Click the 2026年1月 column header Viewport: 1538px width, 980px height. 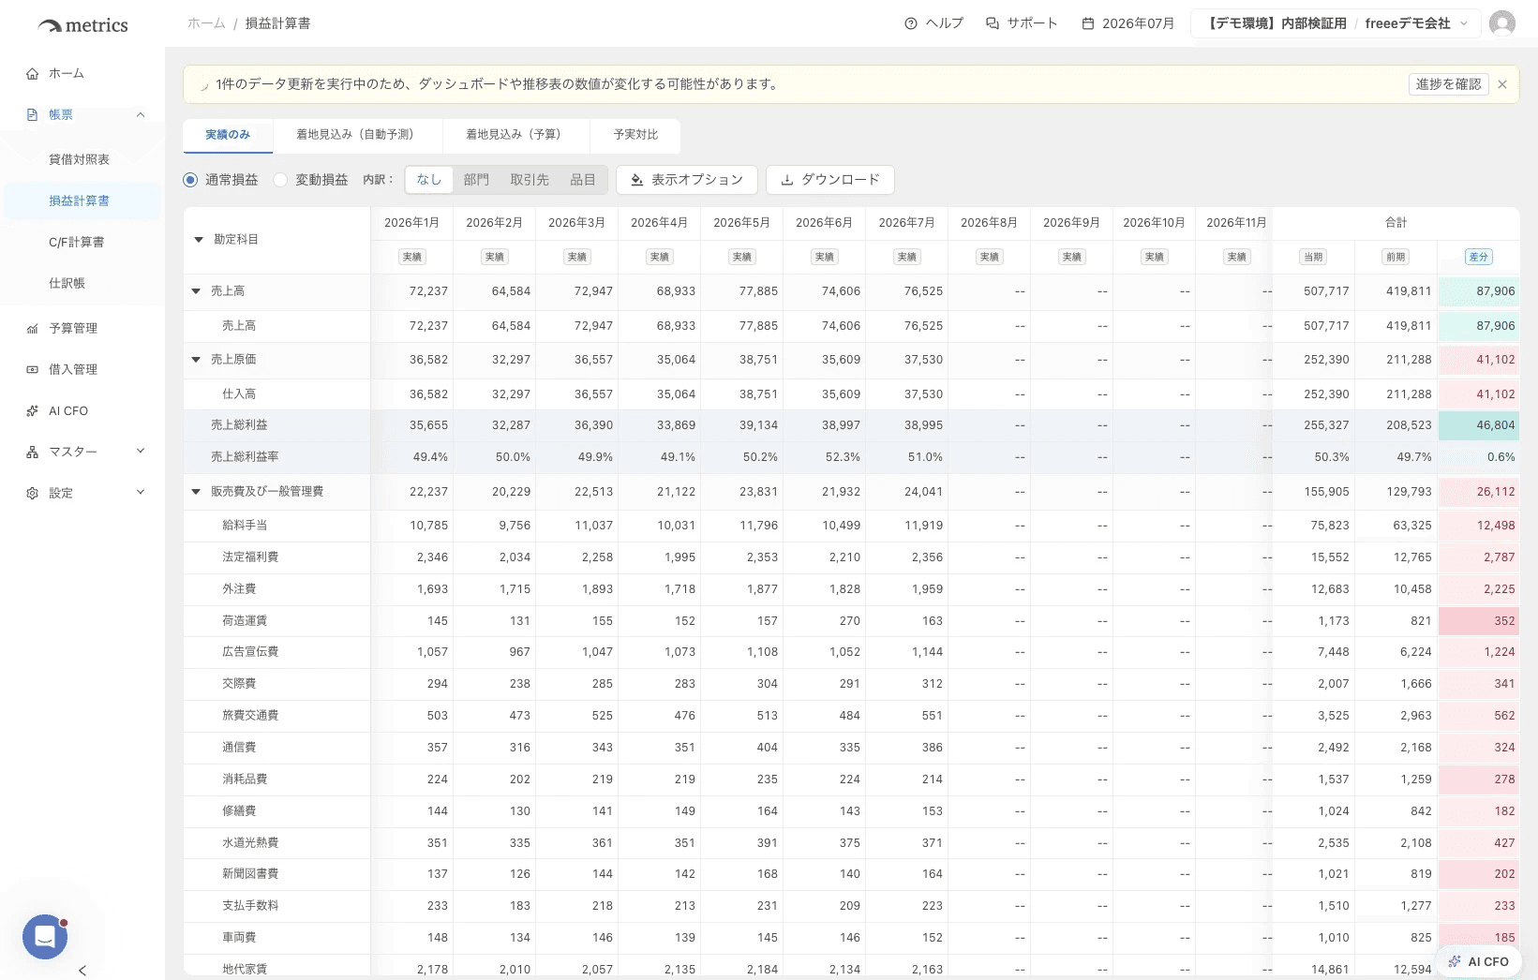(412, 223)
